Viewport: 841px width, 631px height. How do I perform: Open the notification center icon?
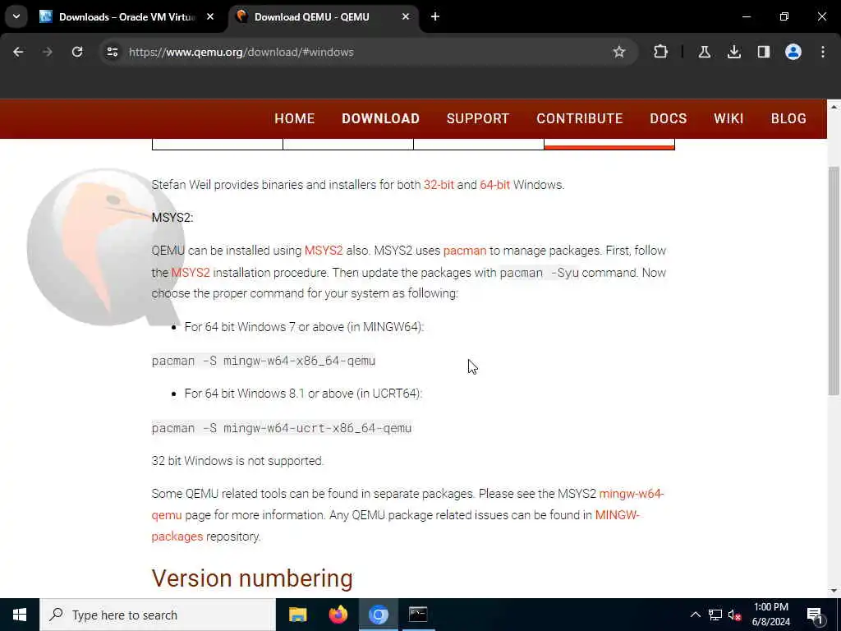tap(816, 615)
